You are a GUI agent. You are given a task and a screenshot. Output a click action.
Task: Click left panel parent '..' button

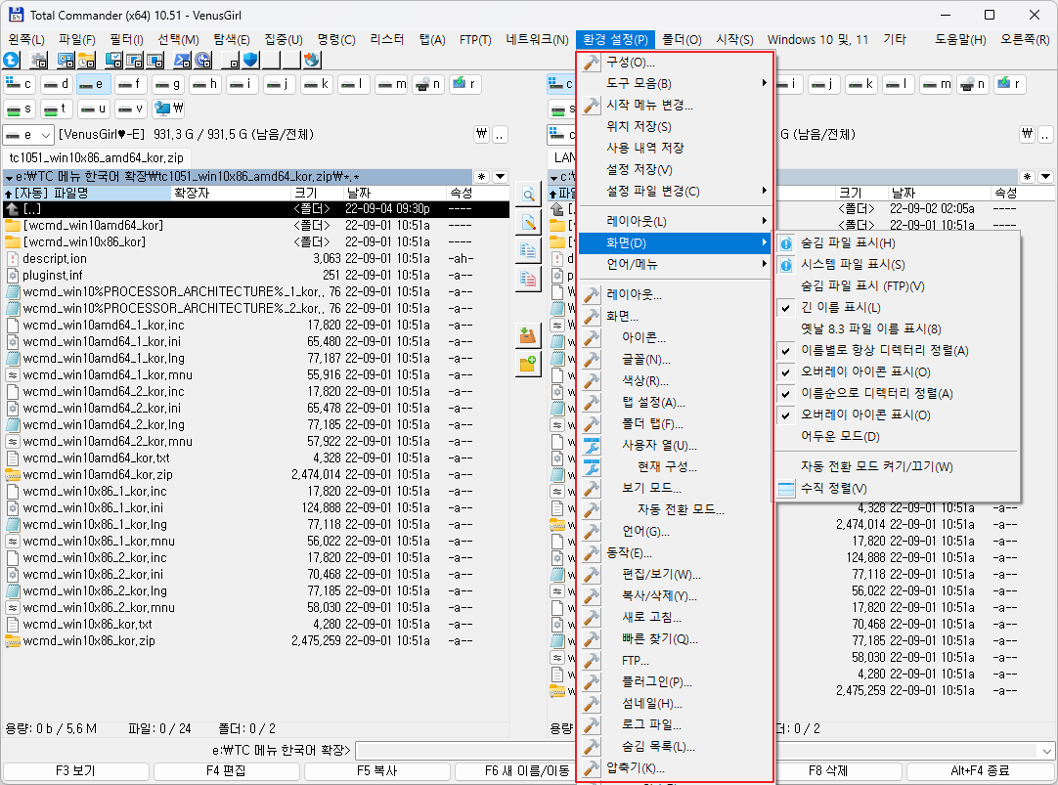pyautogui.click(x=500, y=135)
